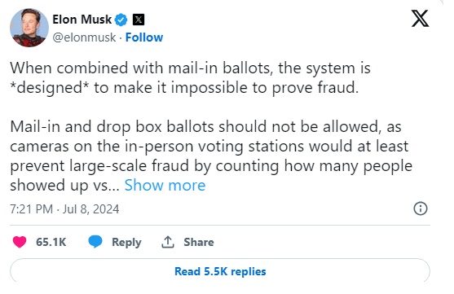
Task: Click the @elonmusk handle
Action: (x=84, y=37)
